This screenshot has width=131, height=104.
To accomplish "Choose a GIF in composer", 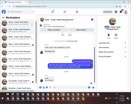I will [50, 88].
